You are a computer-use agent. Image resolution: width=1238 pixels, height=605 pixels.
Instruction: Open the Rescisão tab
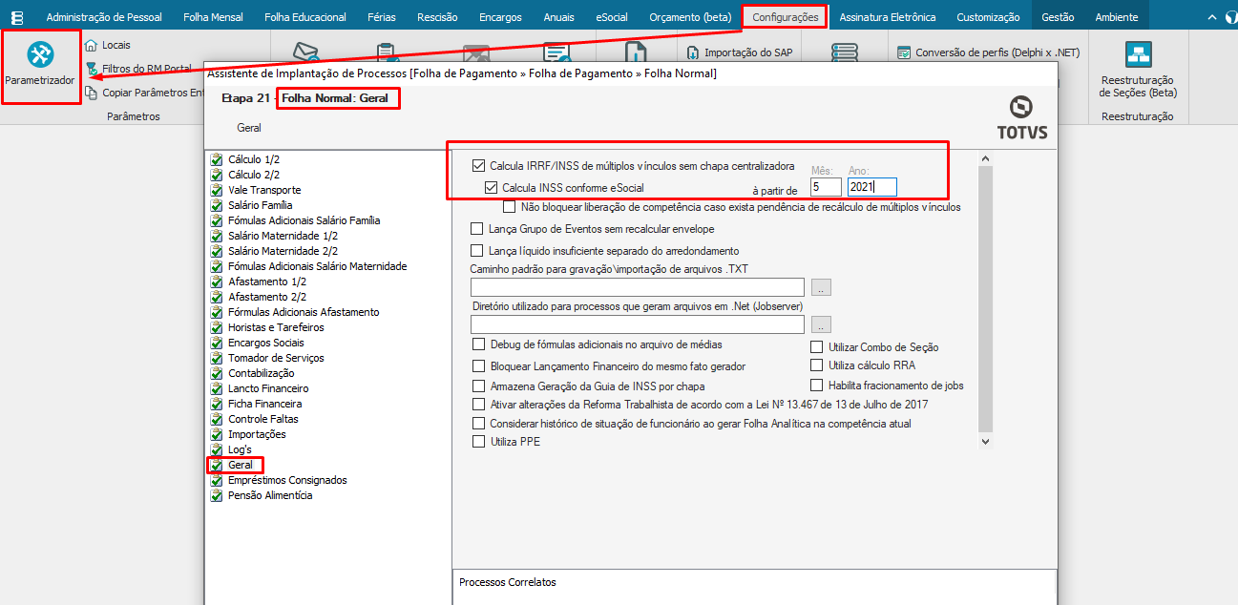pos(437,17)
